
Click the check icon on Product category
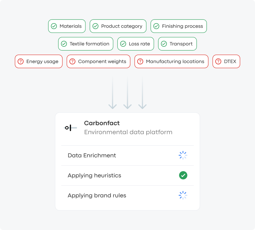(x=95, y=26)
